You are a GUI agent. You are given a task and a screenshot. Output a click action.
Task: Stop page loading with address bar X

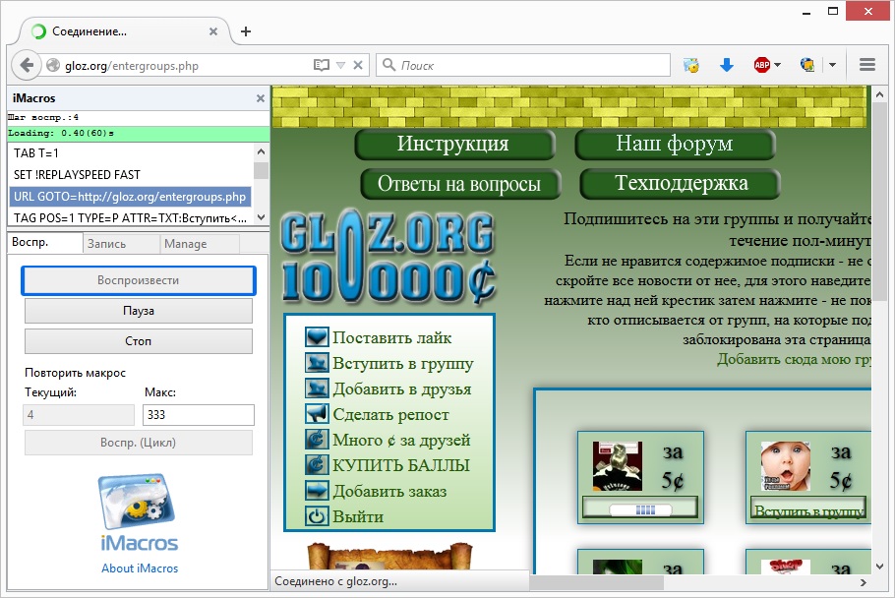pyautogui.click(x=358, y=65)
